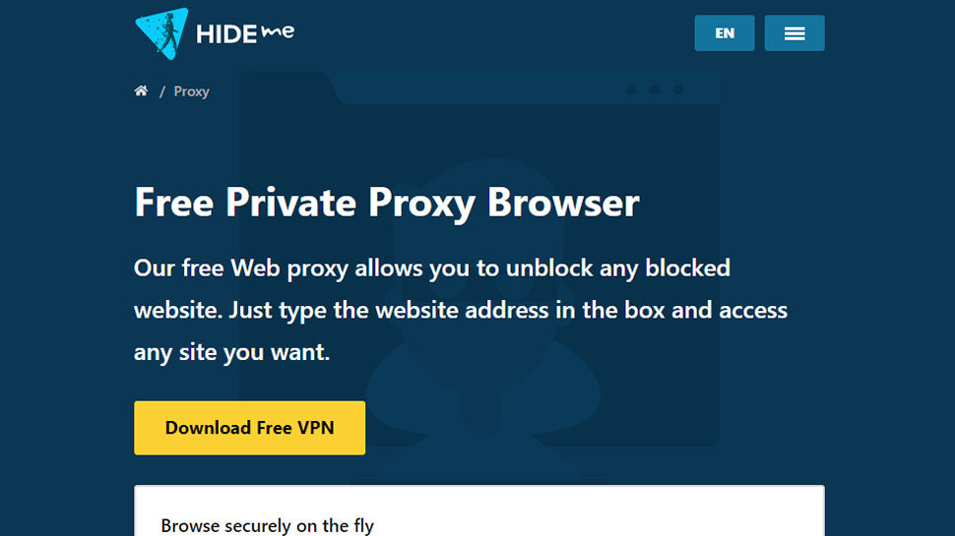Click the breadcrumb slash separator

(162, 91)
